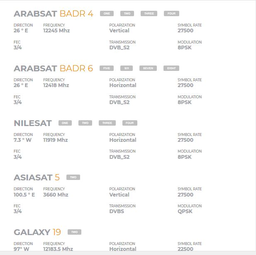Screen dimensions: 256x255
Task: Choose the FOUR badge next to Badr 4
Action: click(x=171, y=14)
